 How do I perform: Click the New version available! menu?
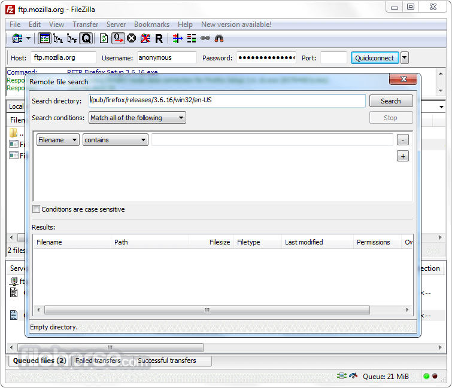236,25
